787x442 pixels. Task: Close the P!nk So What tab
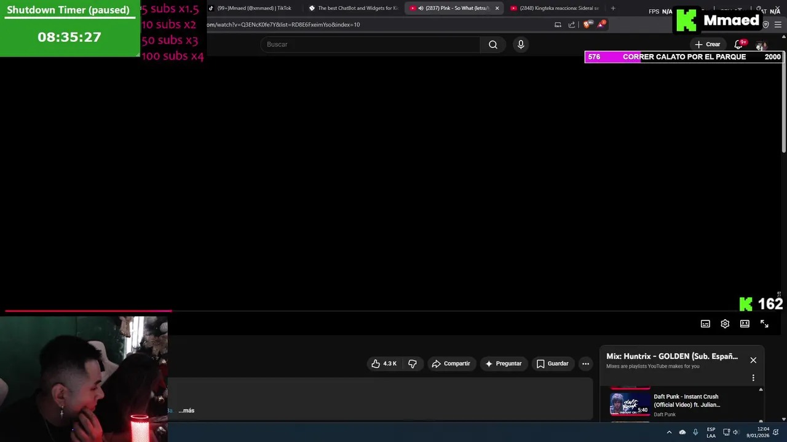point(497,8)
